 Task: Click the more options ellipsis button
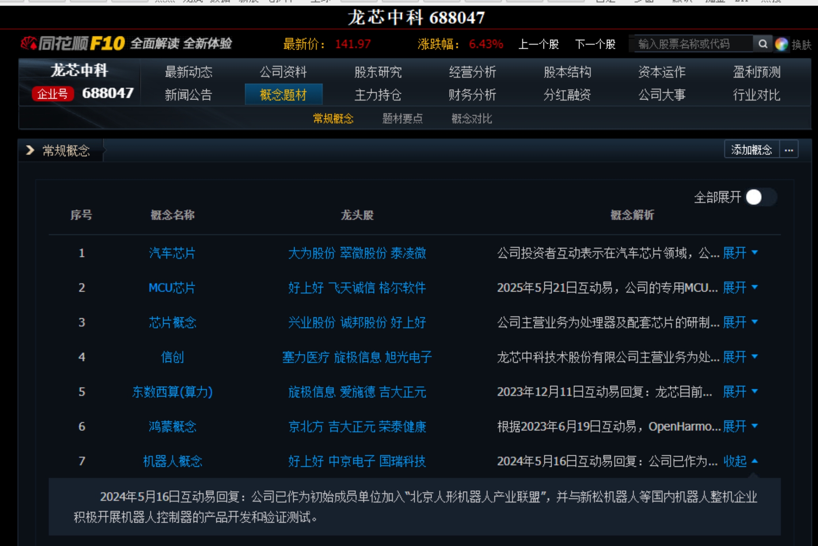tap(789, 150)
